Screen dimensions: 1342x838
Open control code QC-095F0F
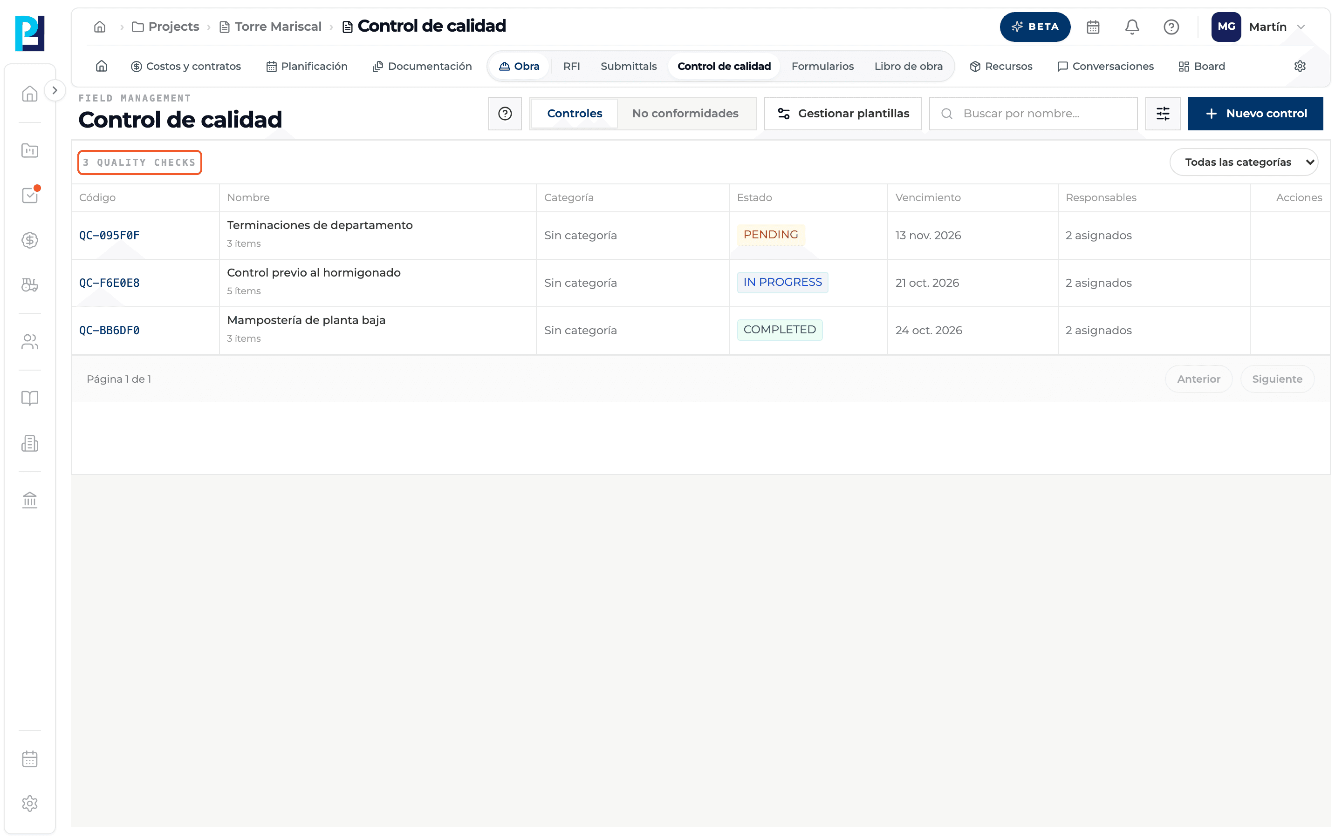click(x=109, y=235)
